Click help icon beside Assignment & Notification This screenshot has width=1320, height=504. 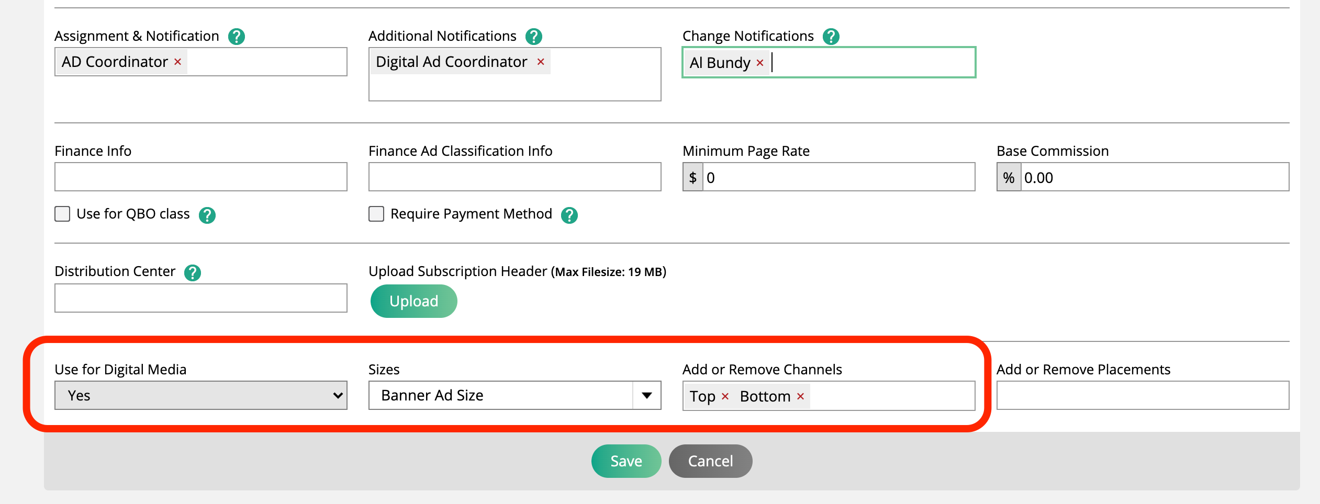[x=237, y=37]
